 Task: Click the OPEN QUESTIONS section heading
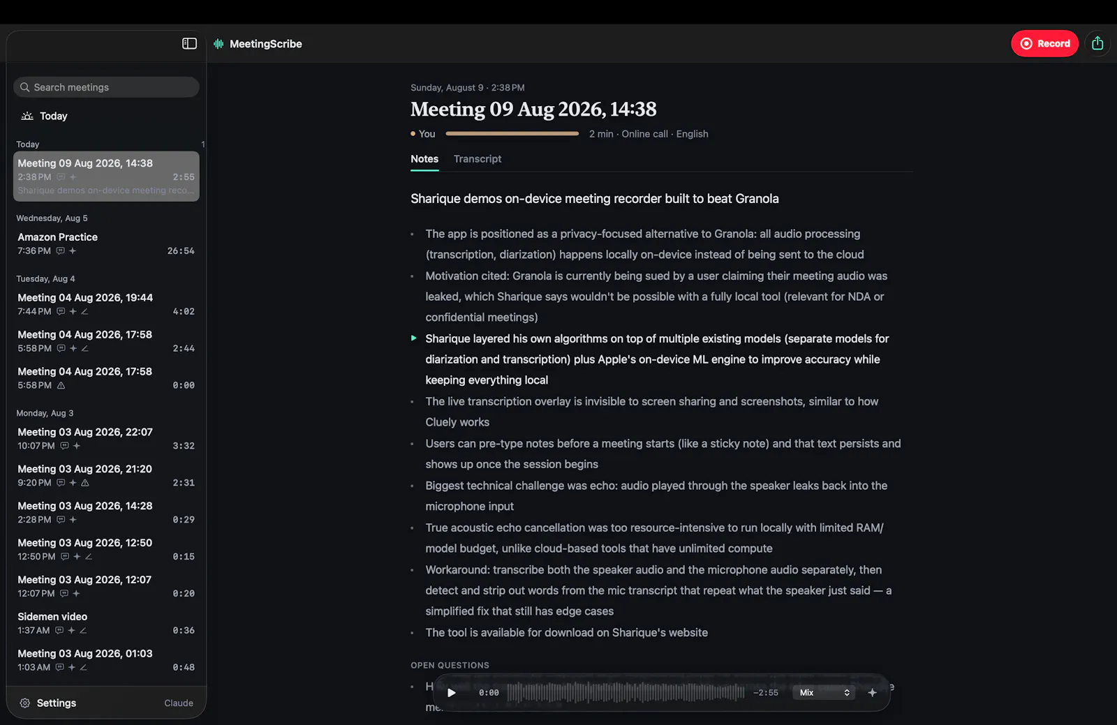click(450, 666)
